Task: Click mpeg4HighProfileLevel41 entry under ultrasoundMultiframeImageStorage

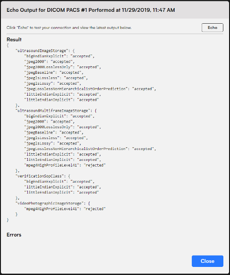Action: [65, 165]
